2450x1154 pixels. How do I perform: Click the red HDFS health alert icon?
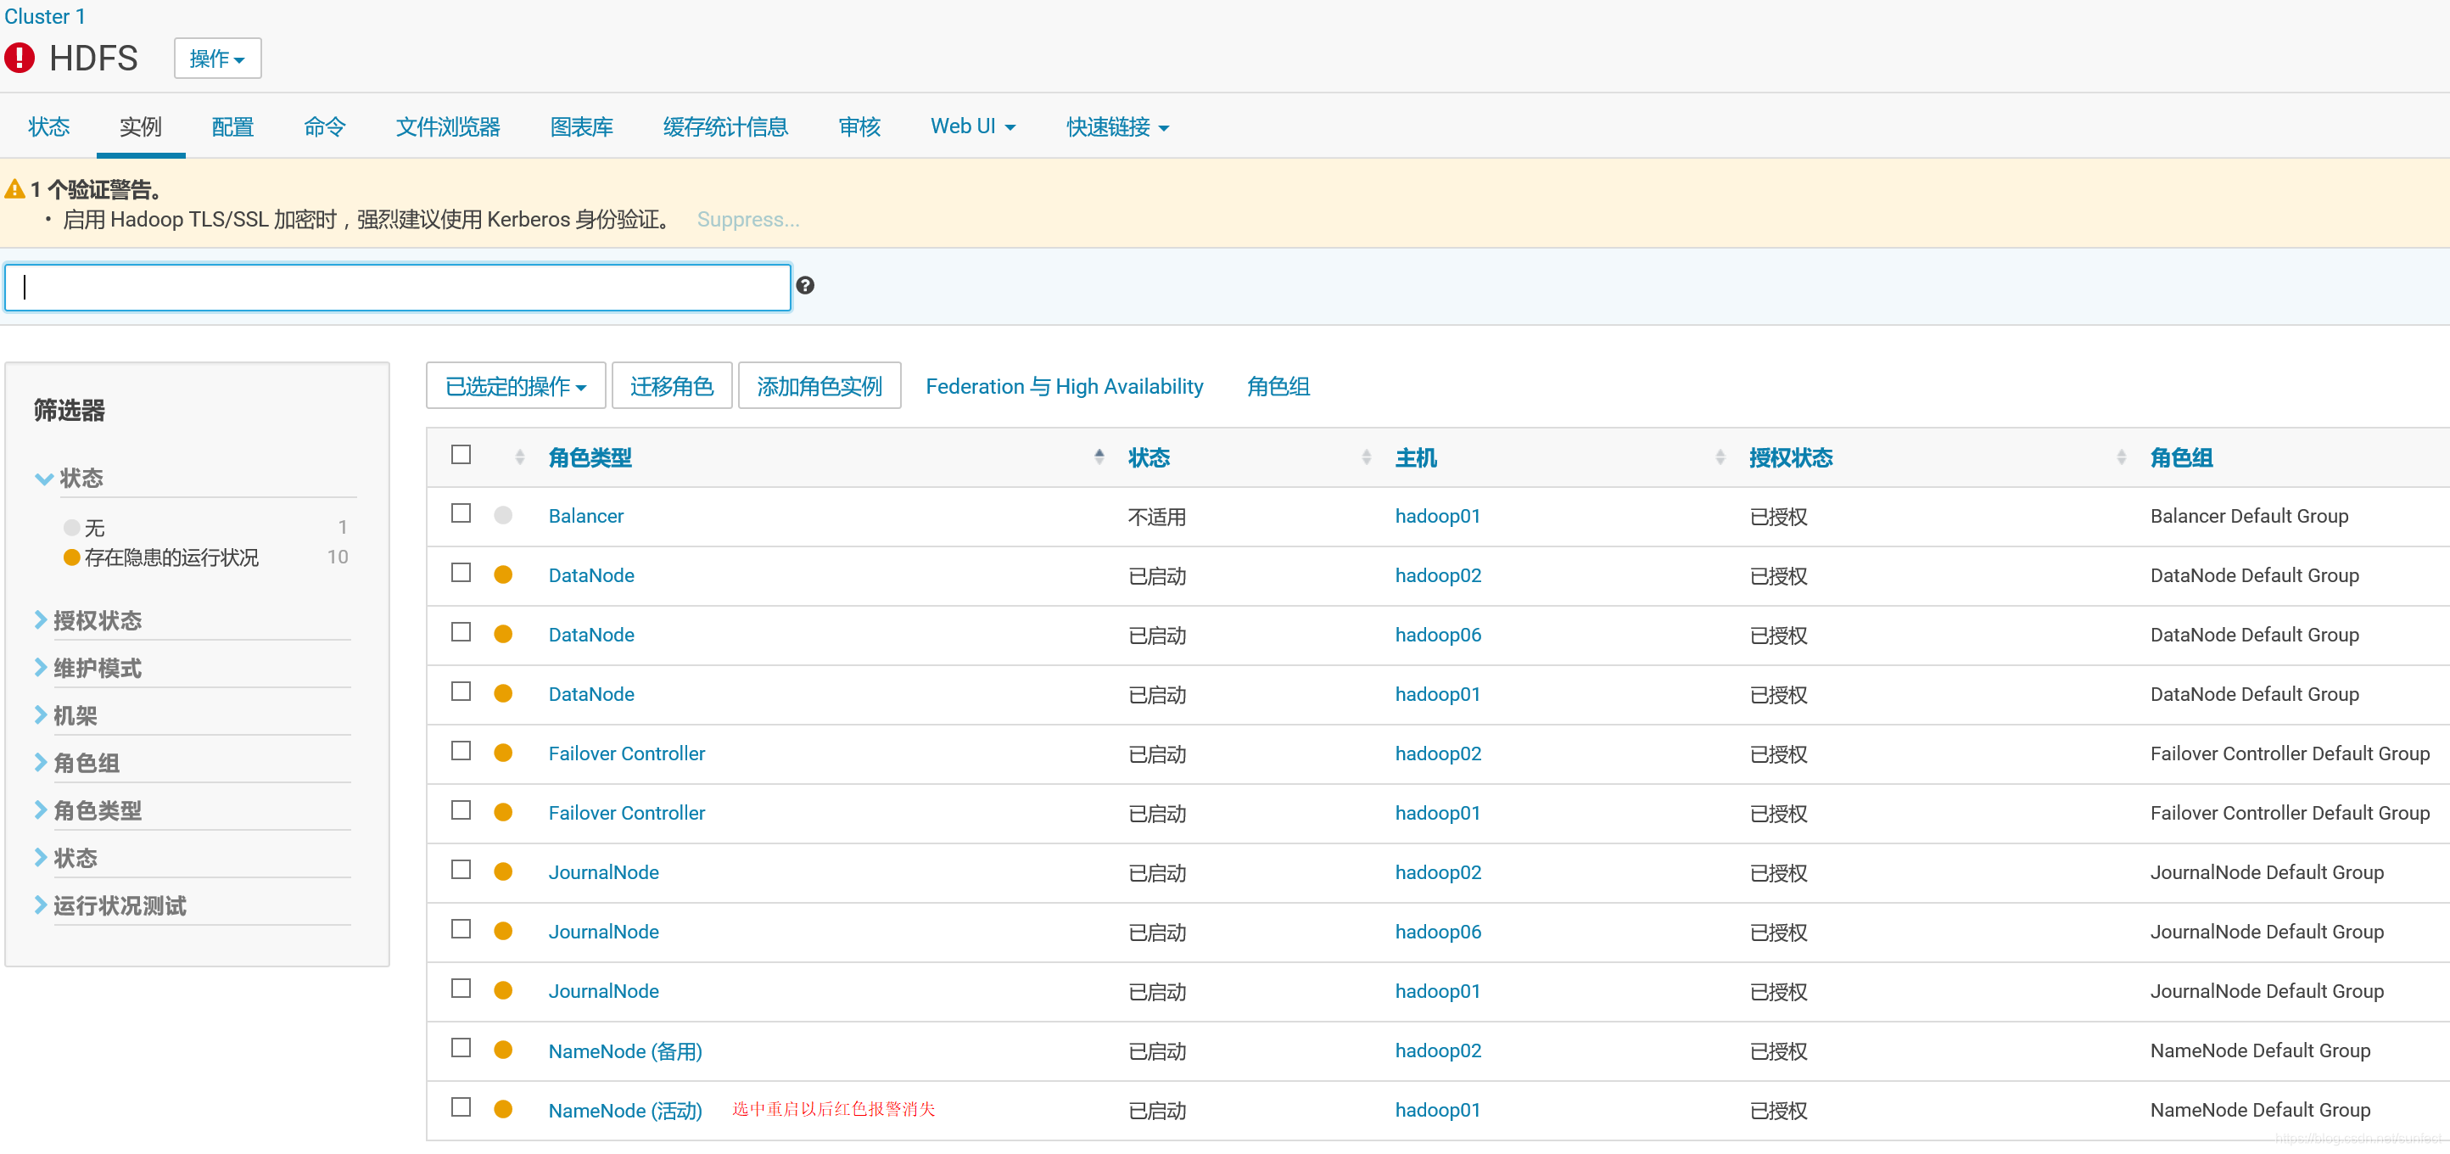coord(19,58)
